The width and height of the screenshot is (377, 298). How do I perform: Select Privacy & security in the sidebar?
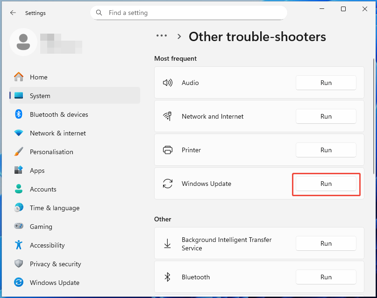[56, 264]
